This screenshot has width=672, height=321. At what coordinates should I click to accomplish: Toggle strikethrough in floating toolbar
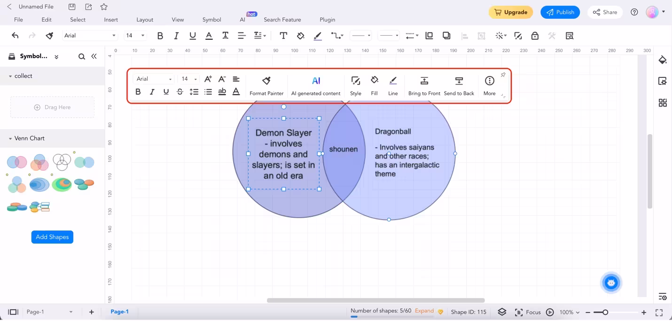[x=180, y=92]
